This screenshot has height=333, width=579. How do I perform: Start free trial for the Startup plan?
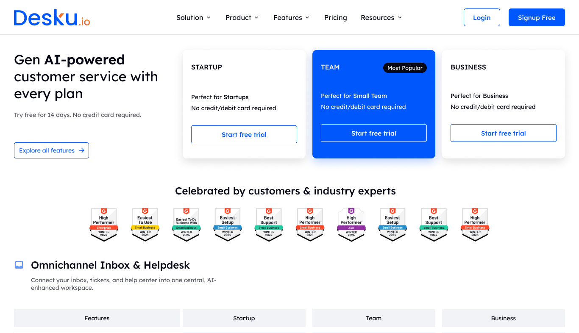[x=244, y=134]
